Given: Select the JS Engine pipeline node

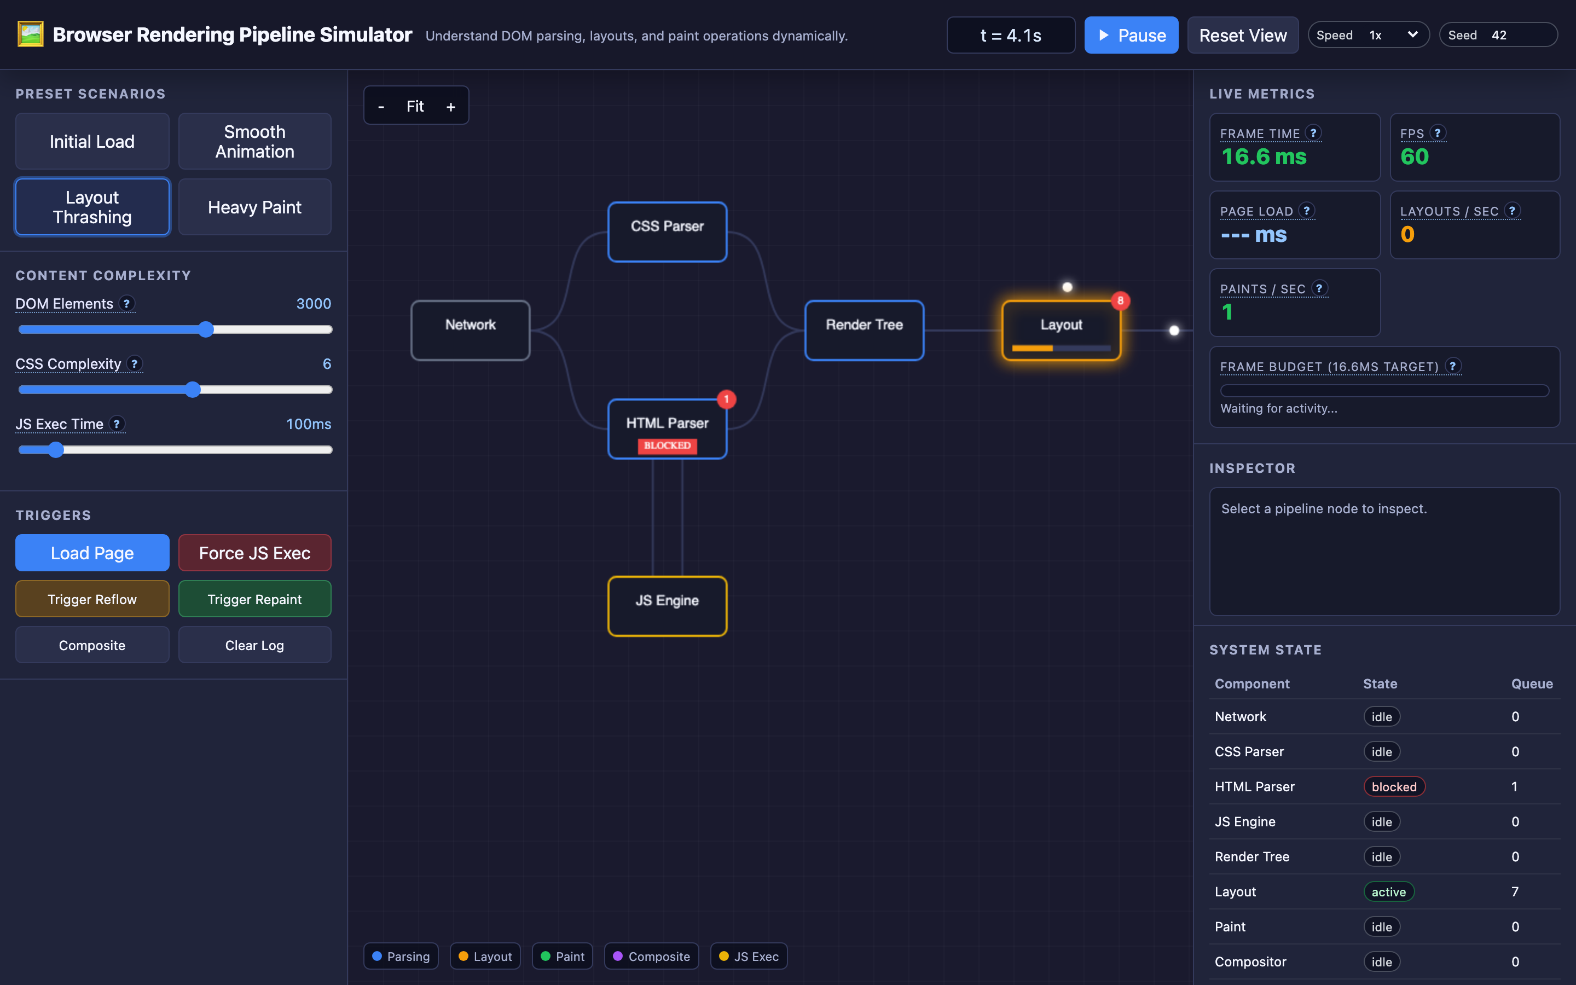Looking at the screenshot, I should pyautogui.click(x=667, y=606).
